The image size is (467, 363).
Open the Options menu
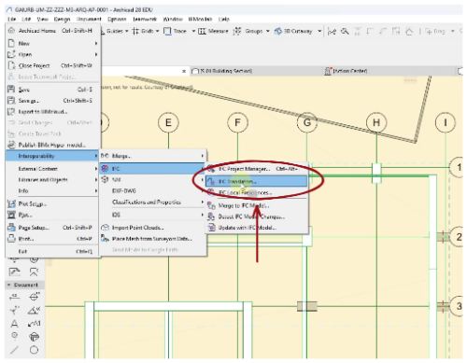pyautogui.click(x=117, y=20)
